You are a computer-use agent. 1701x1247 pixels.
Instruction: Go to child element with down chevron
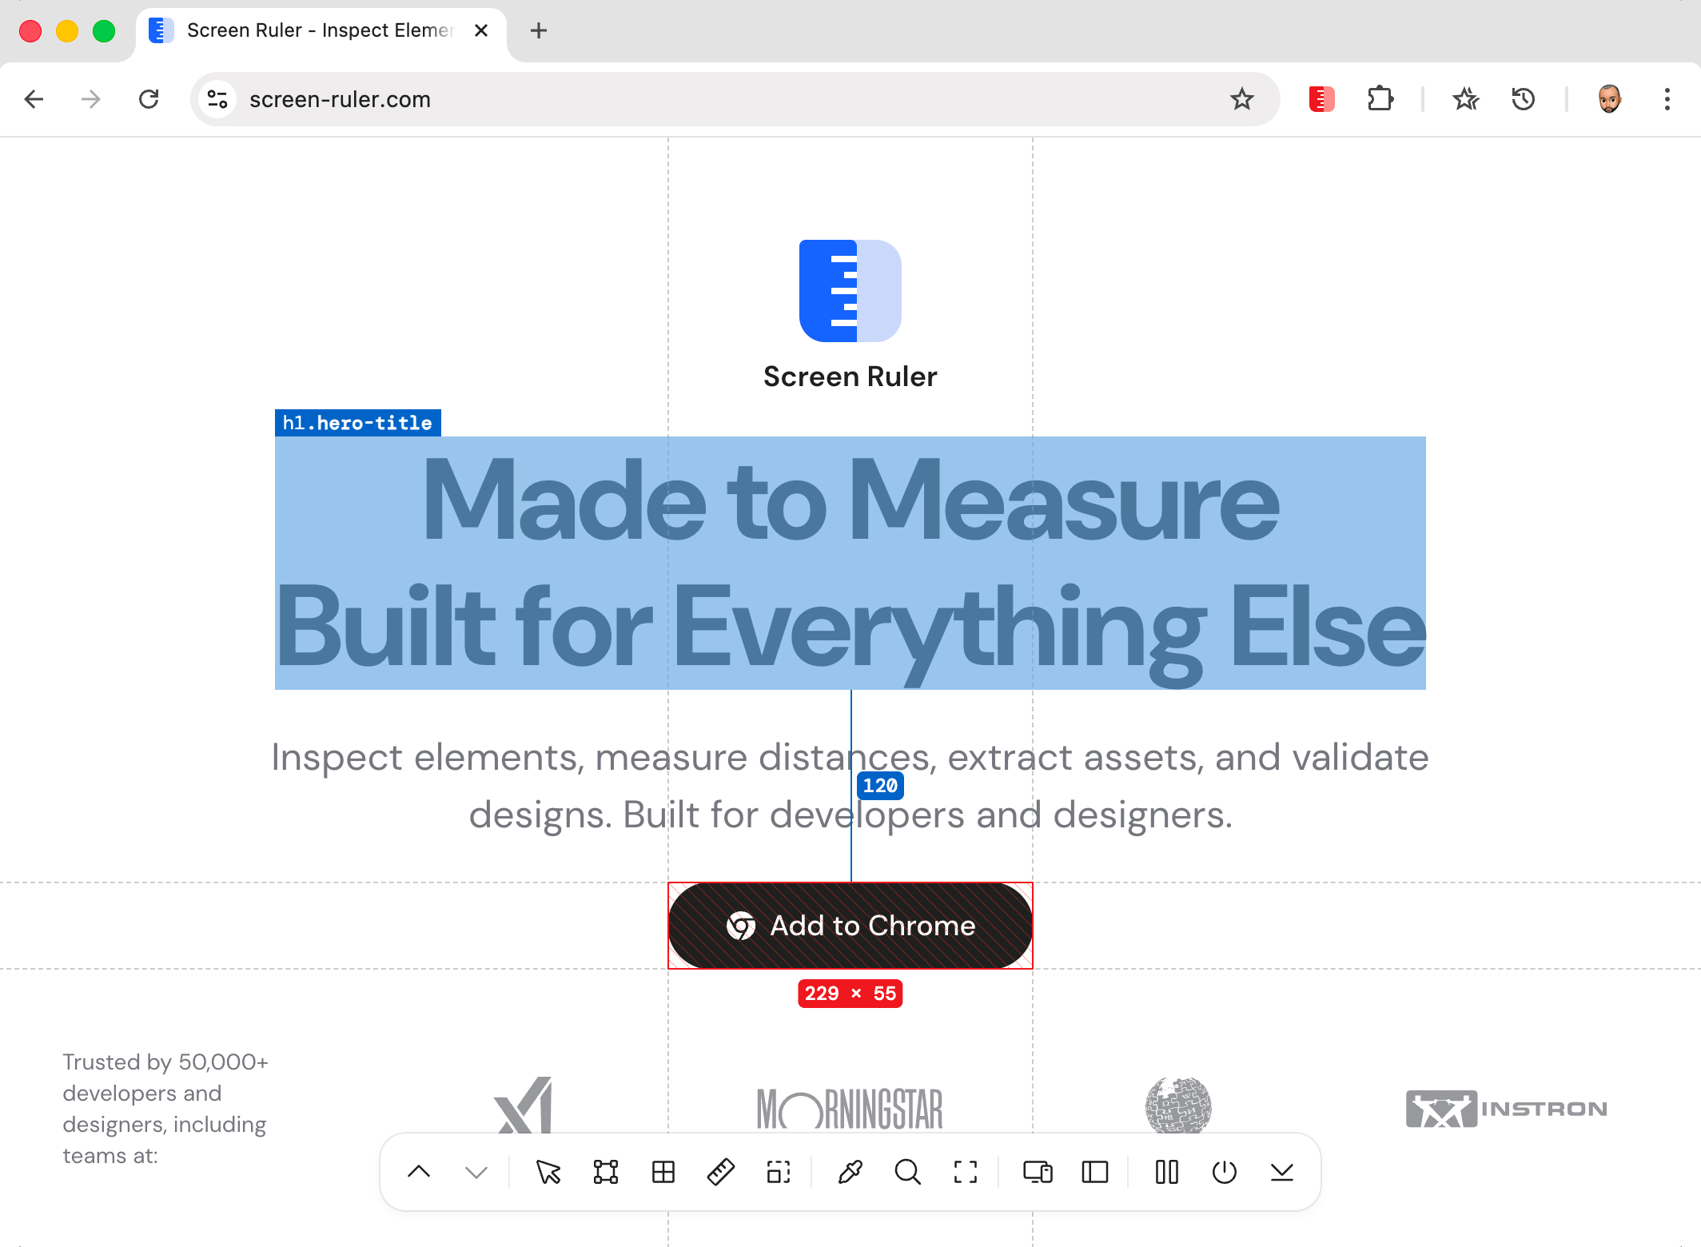tap(476, 1172)
